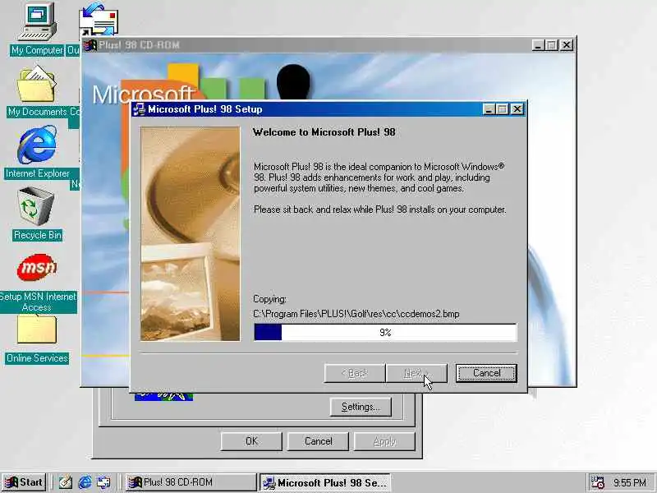Cancel the Plus! 98 Setup installation
Image resolution: width=657 pixels, height=493 pixels.
[486, 373]
